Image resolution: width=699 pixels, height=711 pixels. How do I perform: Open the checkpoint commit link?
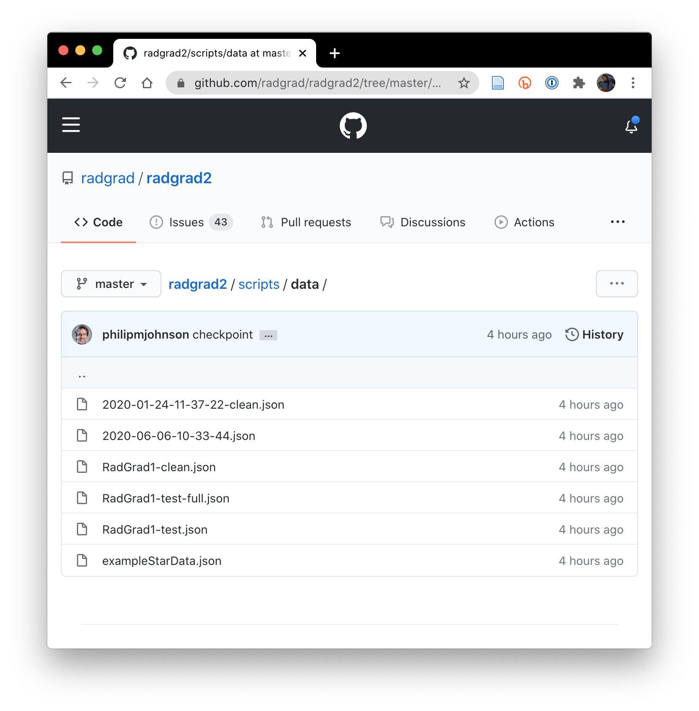223,334
